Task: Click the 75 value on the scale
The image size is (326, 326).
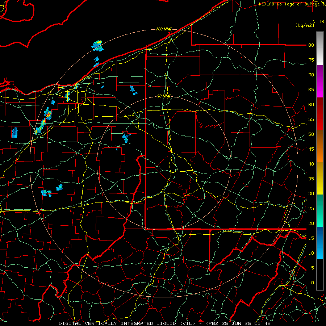Action: tap(311, 60)
